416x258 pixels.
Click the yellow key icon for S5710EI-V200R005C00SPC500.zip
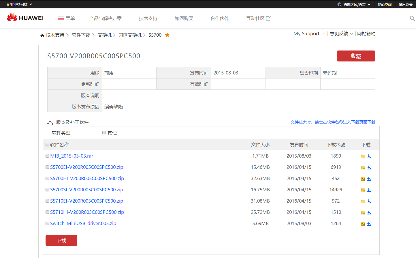click(363, 201)
